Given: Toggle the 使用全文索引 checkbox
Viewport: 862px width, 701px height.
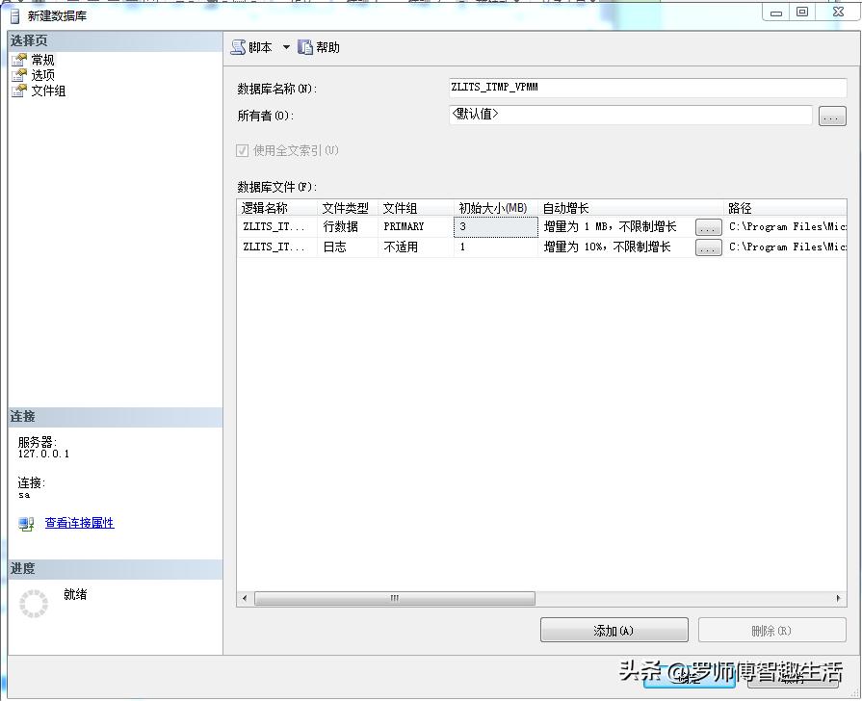Looking at the screenshot, I should pos(244,151).
